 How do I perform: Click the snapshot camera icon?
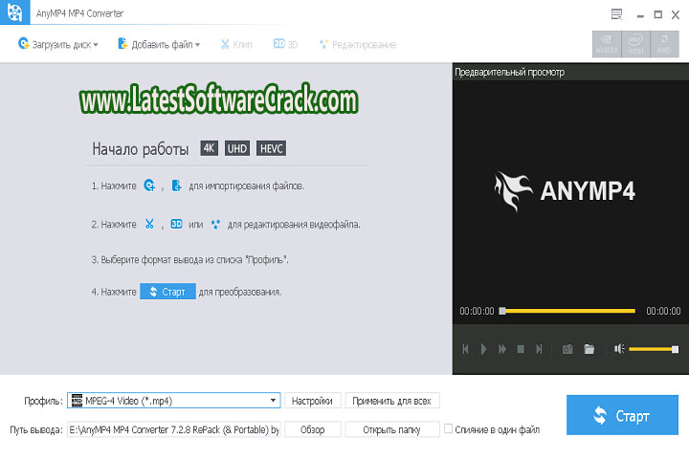[x=567, y=350]
